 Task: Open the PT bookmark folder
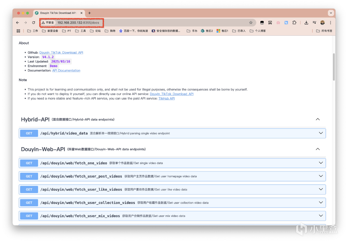pyautogui.click(x=67, y=31)
